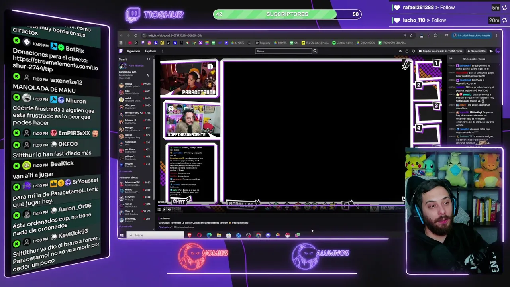The height and width of the screenshot is (287, 510).
Task: Open the Windows Start button
Action: coord(122,235)
